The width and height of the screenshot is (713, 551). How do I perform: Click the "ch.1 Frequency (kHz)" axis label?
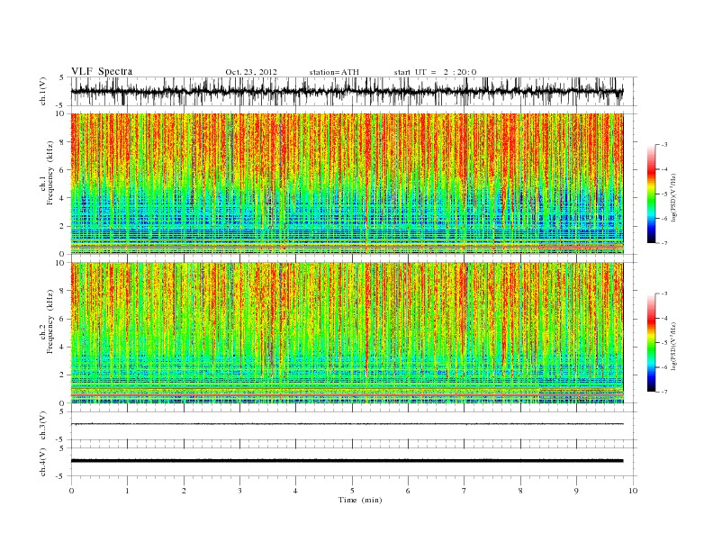(47, 173)
